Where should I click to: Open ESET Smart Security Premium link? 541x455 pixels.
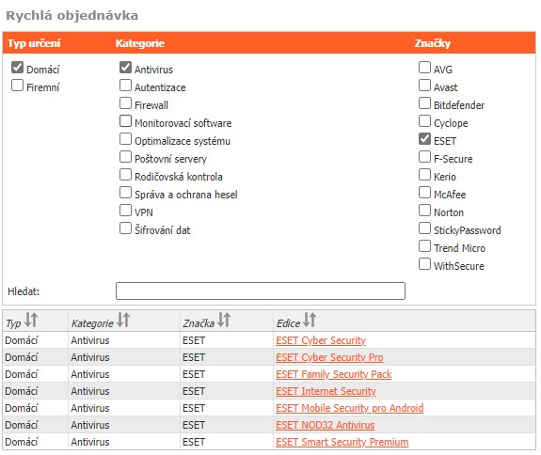coord(342,442)
